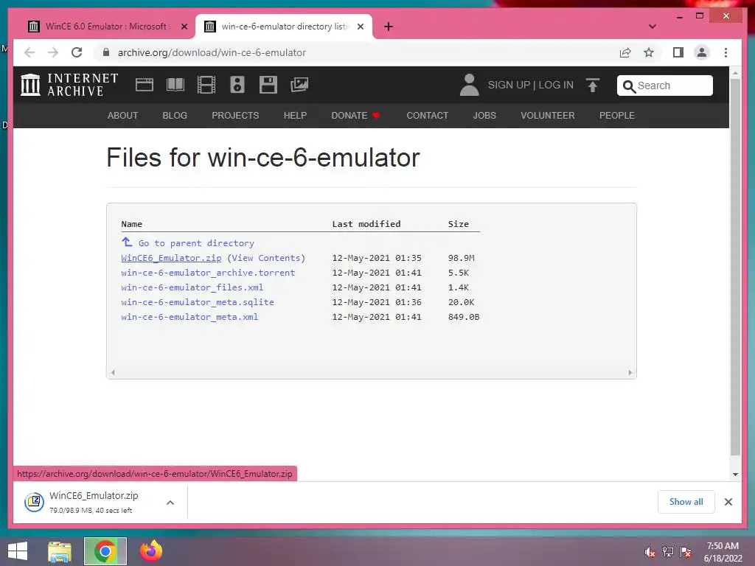The image size is (755, 566).
Task: Click the Chrome forward arrow
Action: 53,52
